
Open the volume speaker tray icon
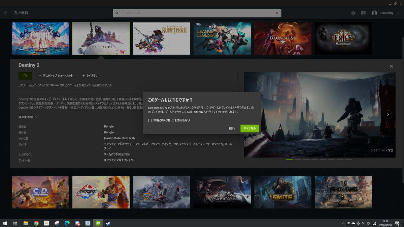tap(363, 223)
